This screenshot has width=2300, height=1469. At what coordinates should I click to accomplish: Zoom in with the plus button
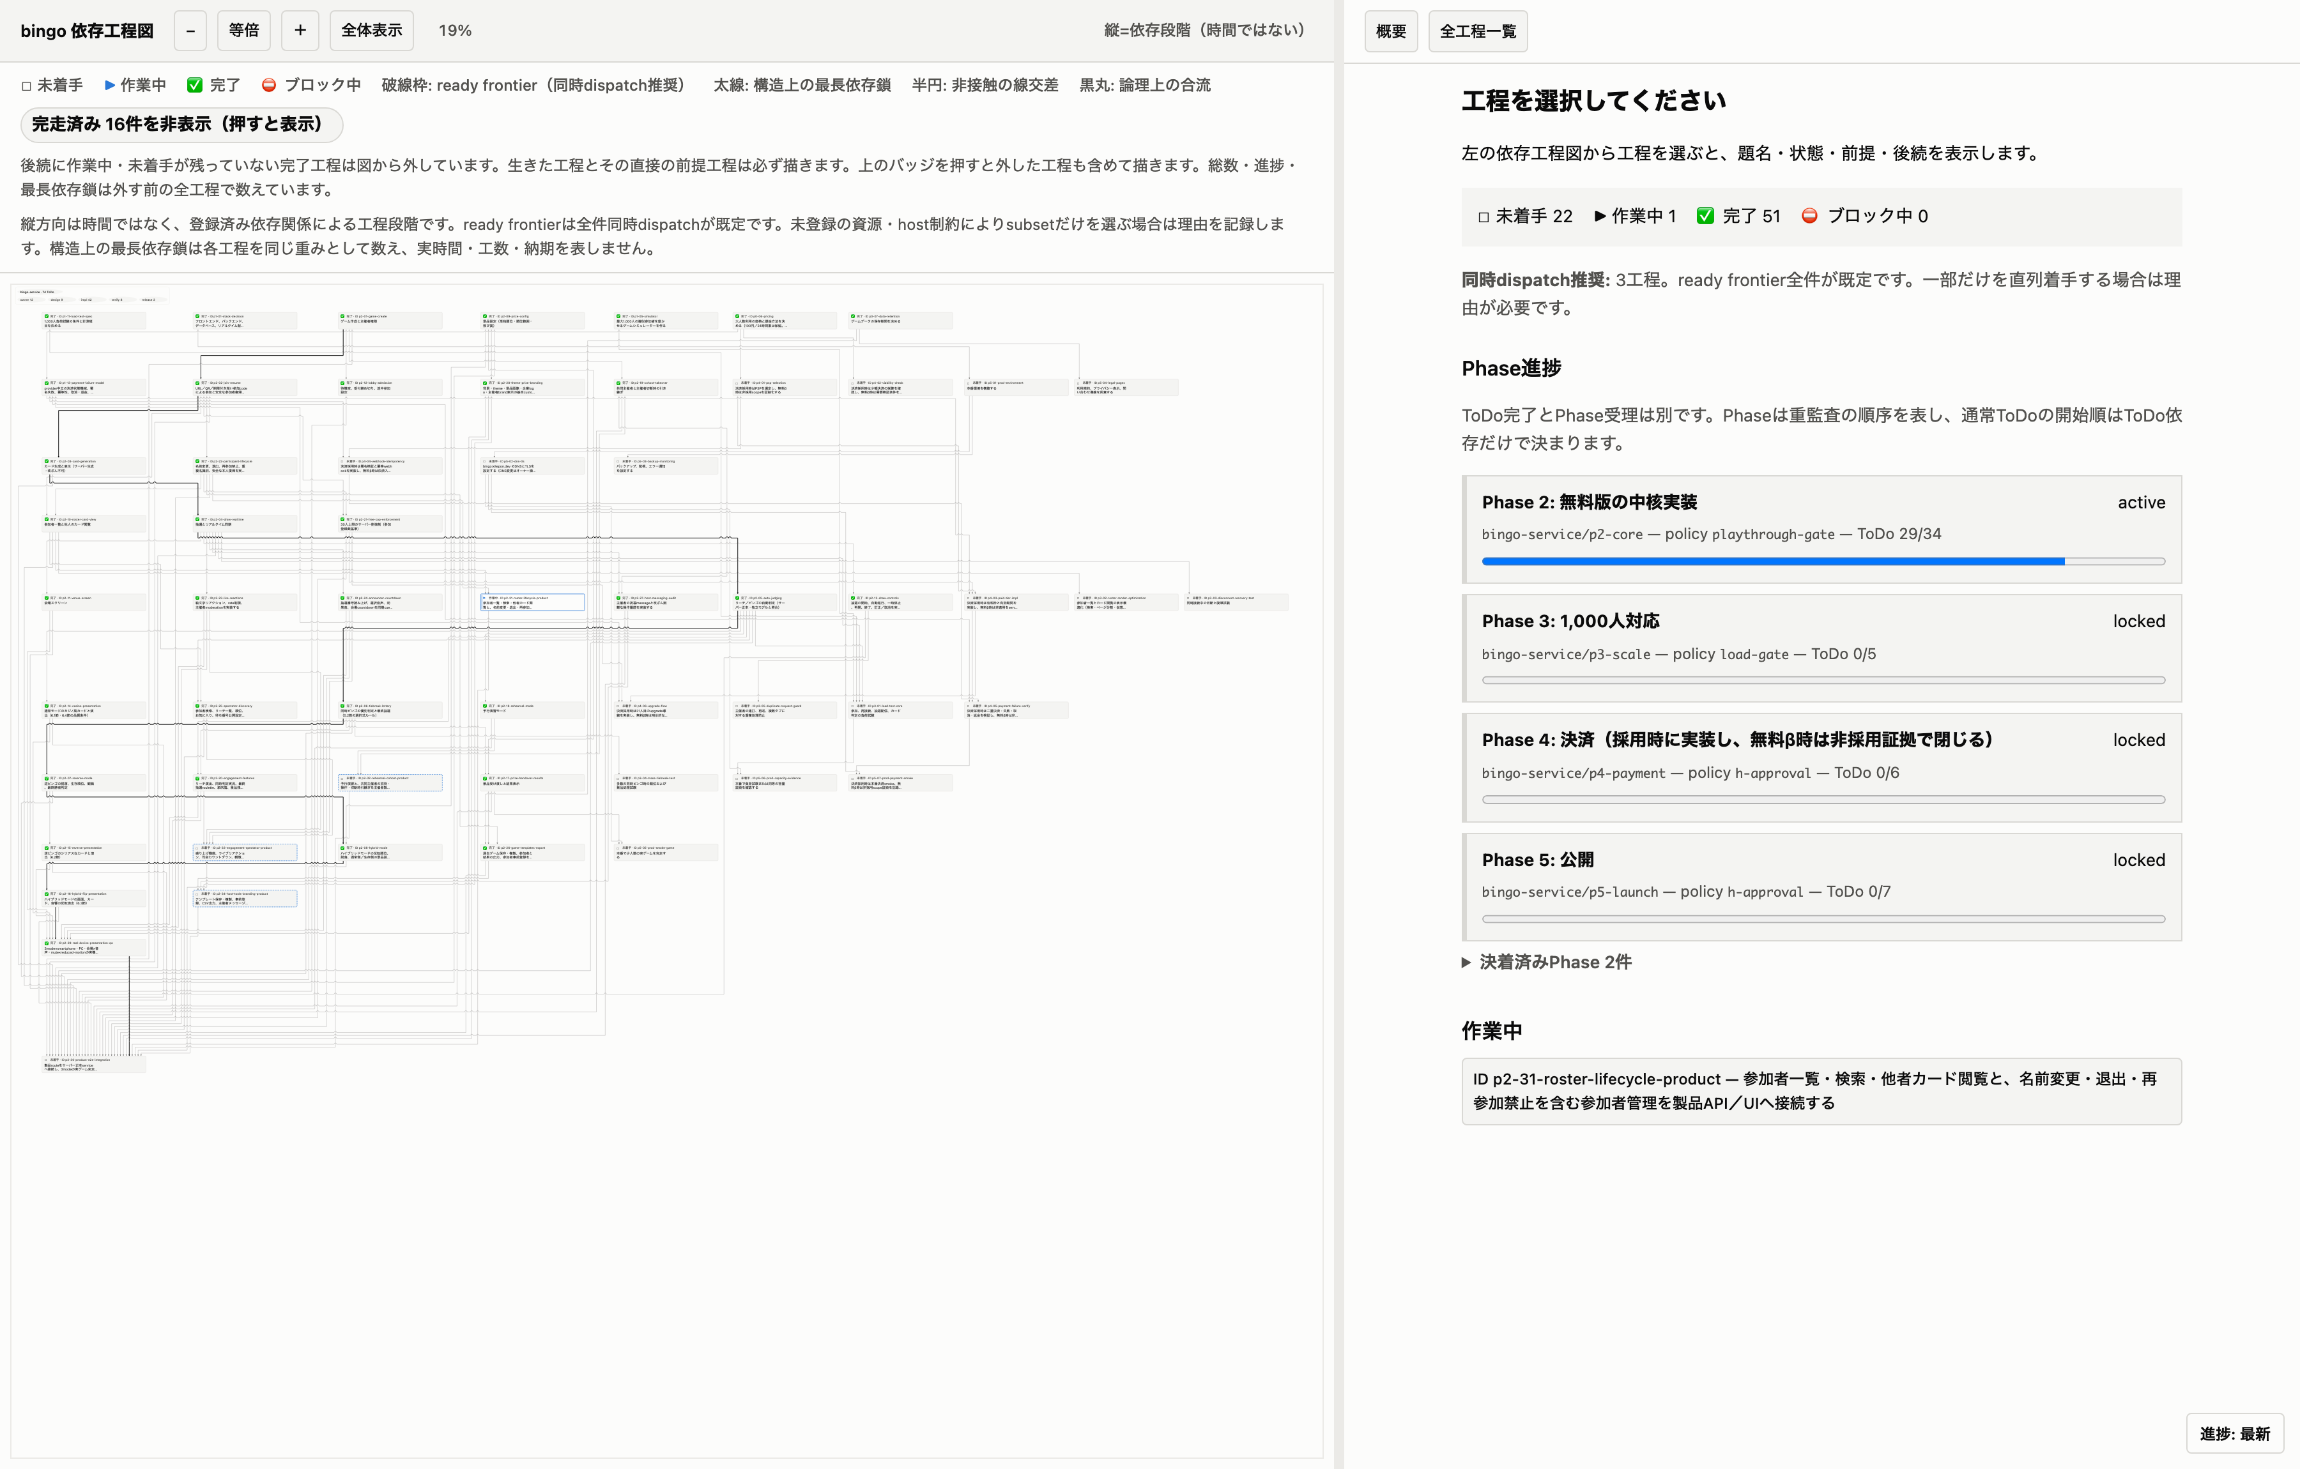300,31
